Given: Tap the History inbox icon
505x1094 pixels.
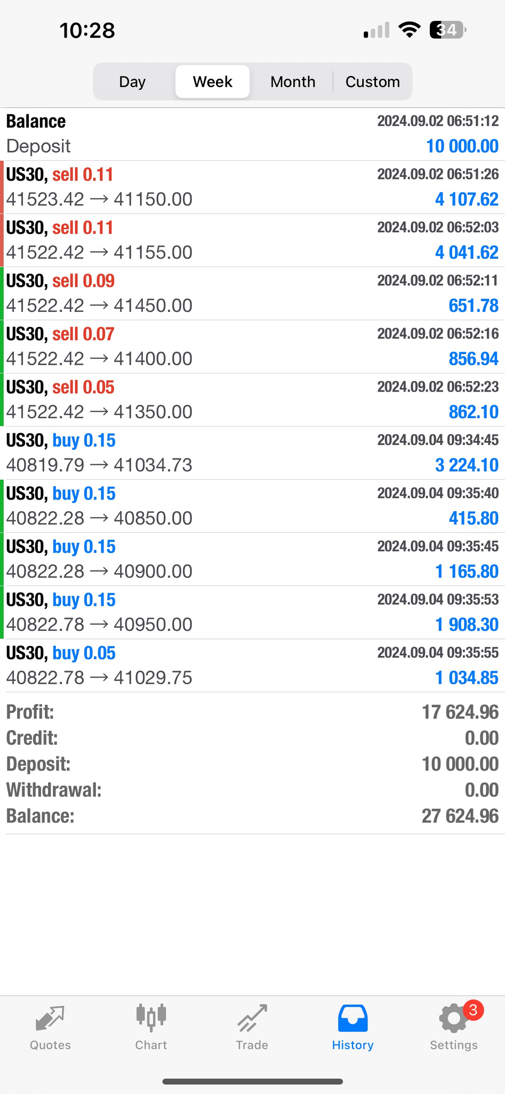Looking at the screenshot, I should pos(352,1018).
